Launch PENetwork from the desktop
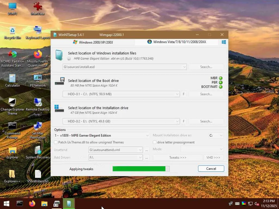Screen dimensions: 279x209 [x=38, y=81]
